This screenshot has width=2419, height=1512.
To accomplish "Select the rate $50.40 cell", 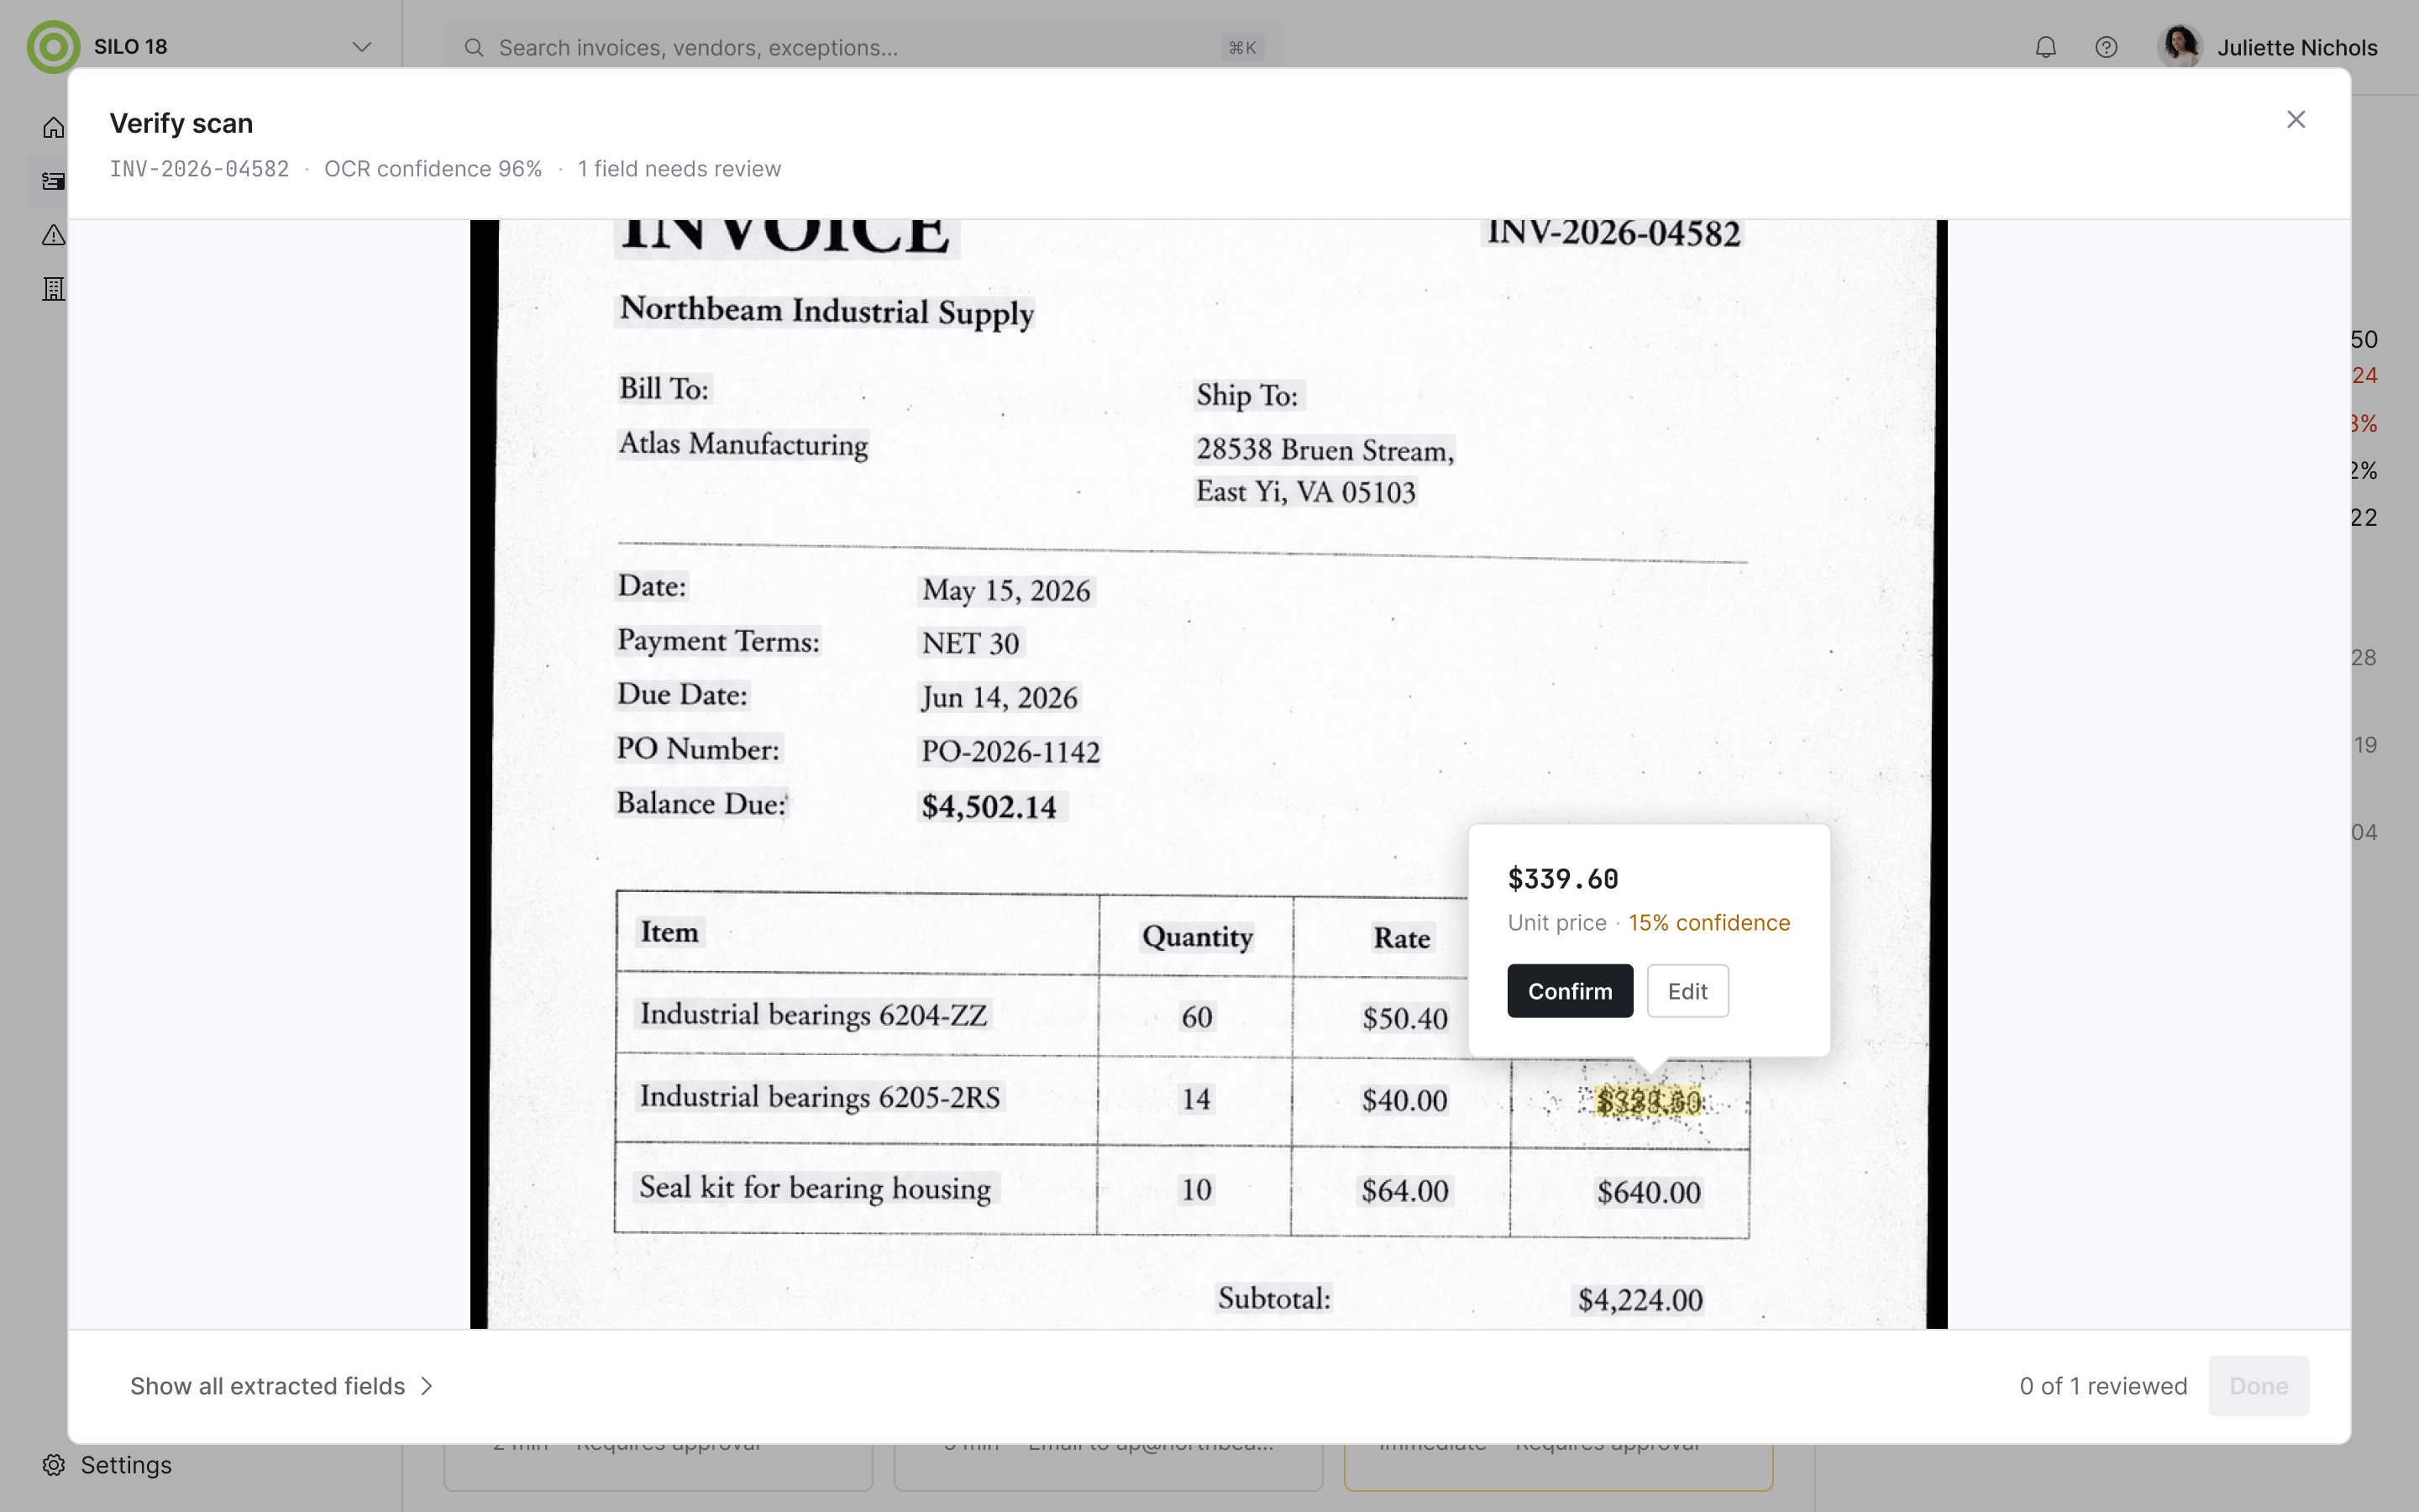I will 1404,1019.
